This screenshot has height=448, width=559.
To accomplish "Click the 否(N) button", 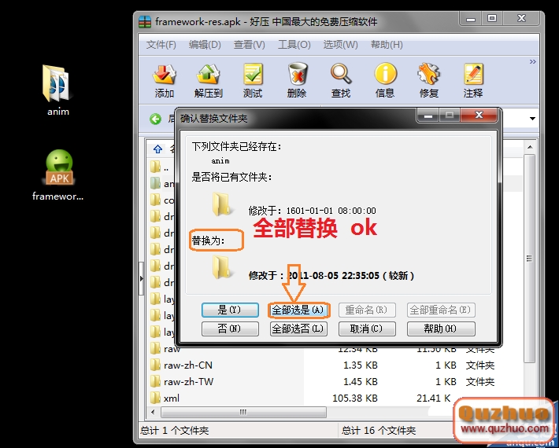I will (230, 329).
